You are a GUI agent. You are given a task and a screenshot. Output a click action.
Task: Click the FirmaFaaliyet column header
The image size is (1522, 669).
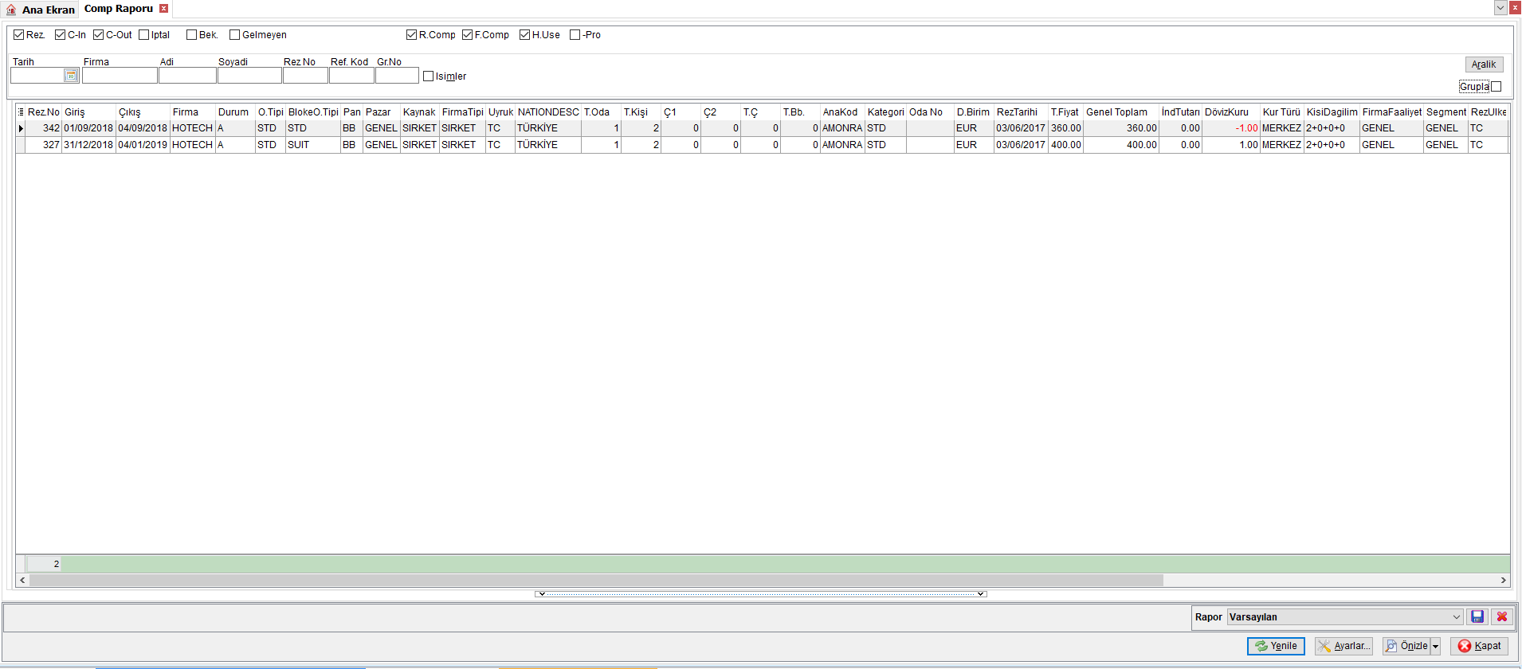tap(1391, 112)
